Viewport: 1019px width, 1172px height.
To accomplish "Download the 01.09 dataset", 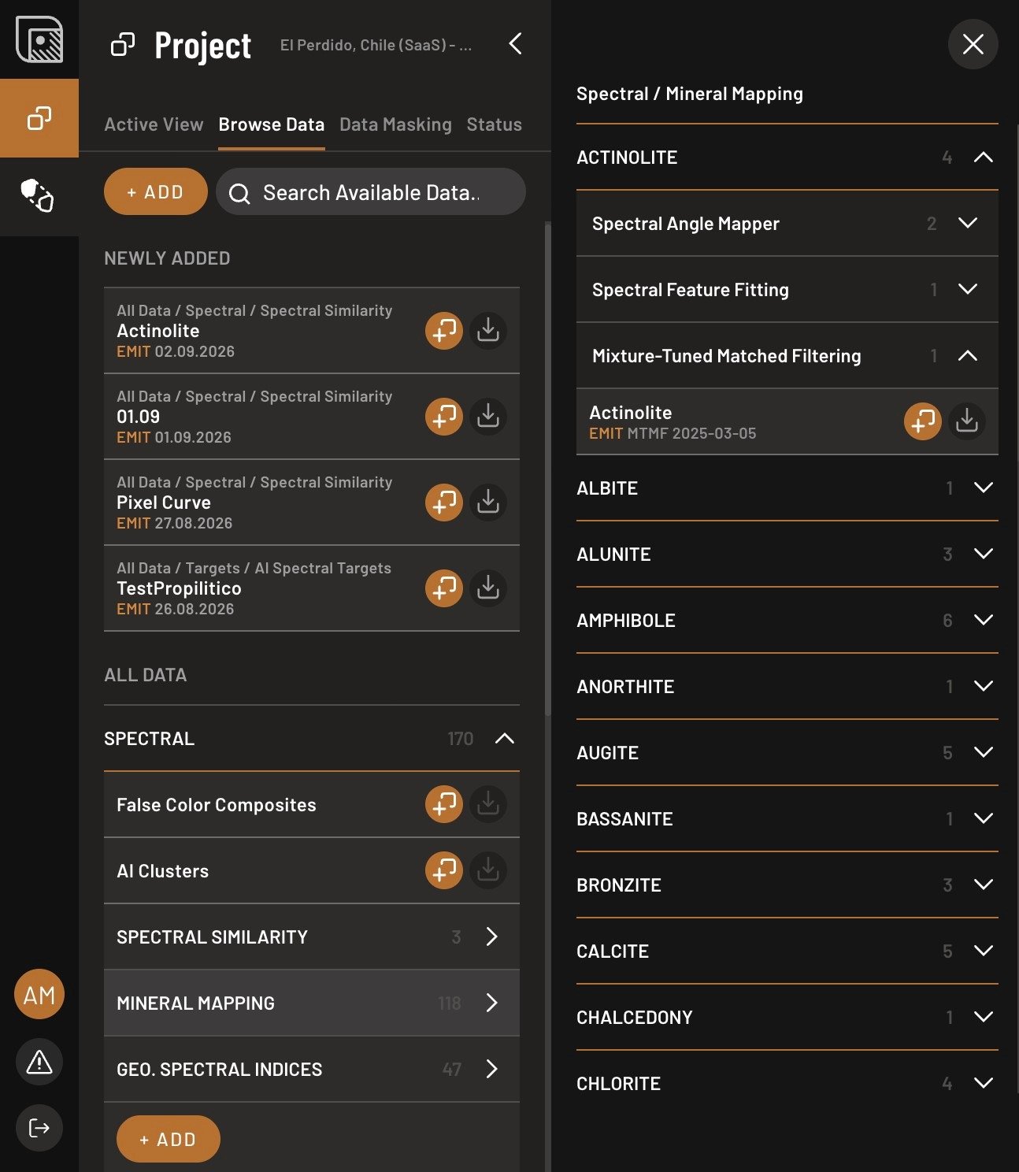I will [488, 417].
